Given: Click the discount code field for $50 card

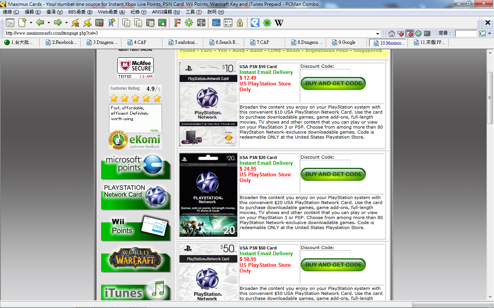Looking at the screenshot, I should click(326, 254).
